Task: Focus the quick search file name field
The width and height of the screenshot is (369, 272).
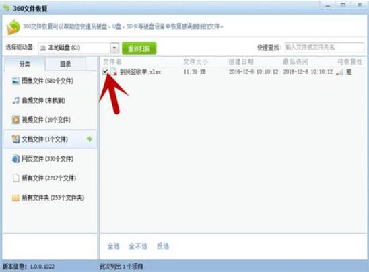Action: 325,48
